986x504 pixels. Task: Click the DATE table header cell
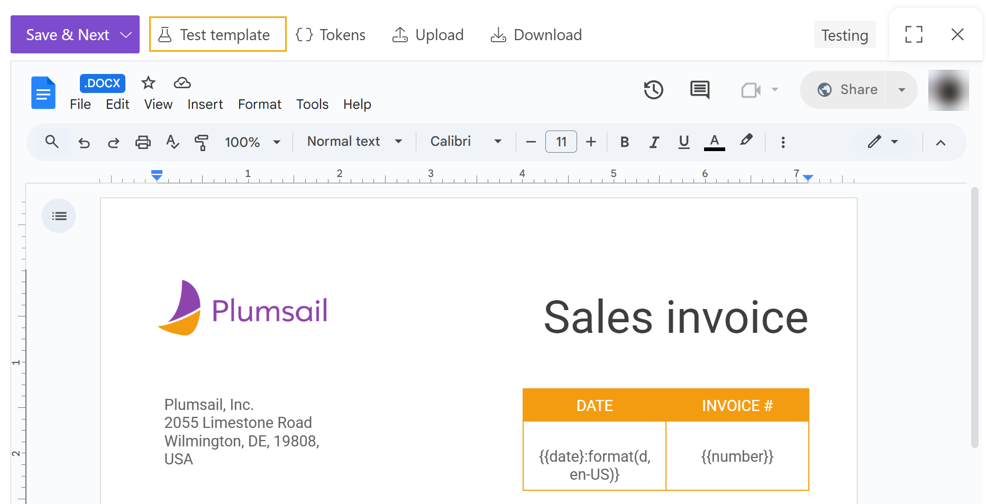tap(595, 405)
